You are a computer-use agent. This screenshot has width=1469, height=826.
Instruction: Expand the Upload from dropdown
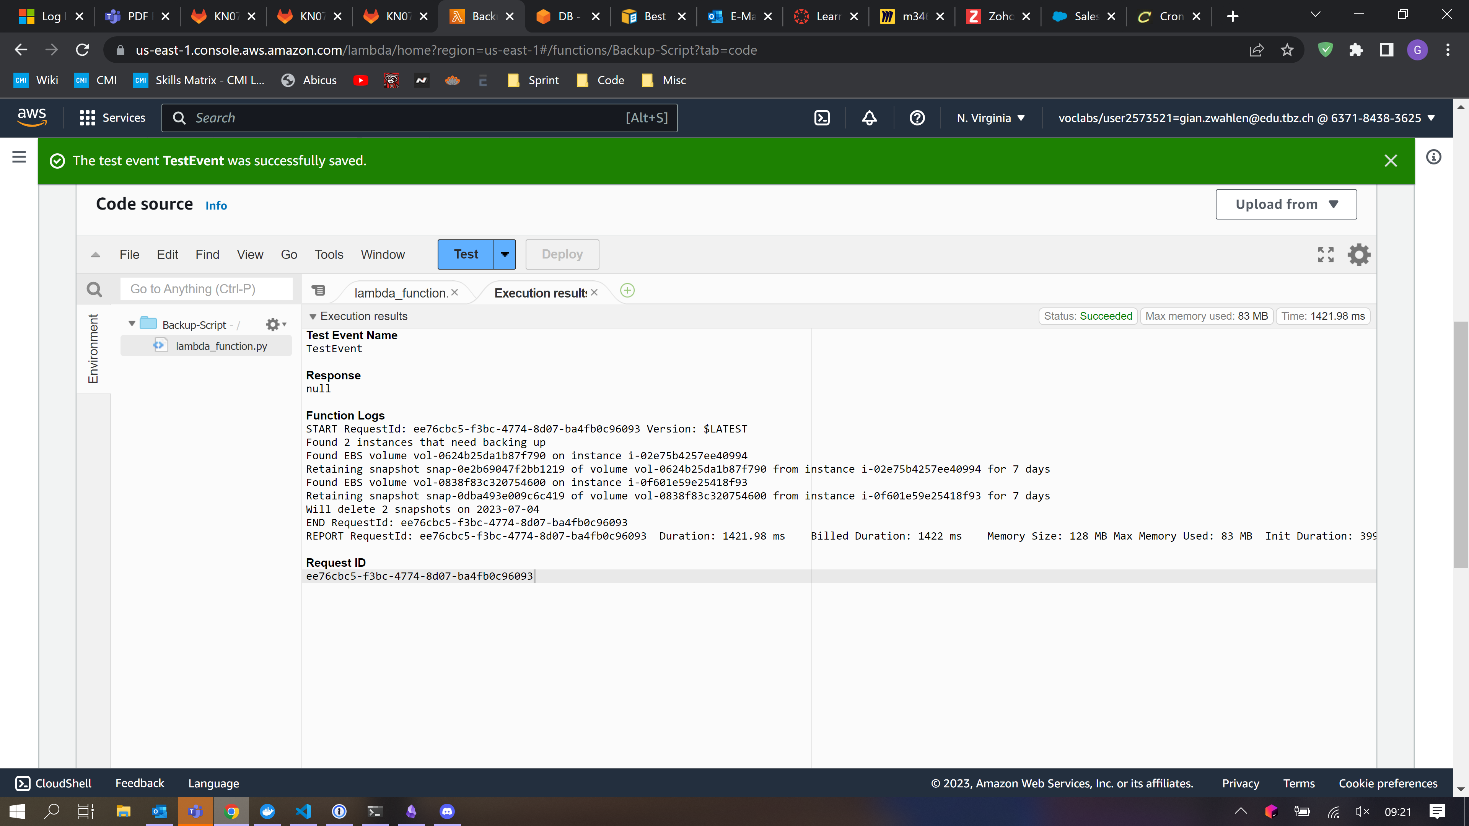[1286, 204]
